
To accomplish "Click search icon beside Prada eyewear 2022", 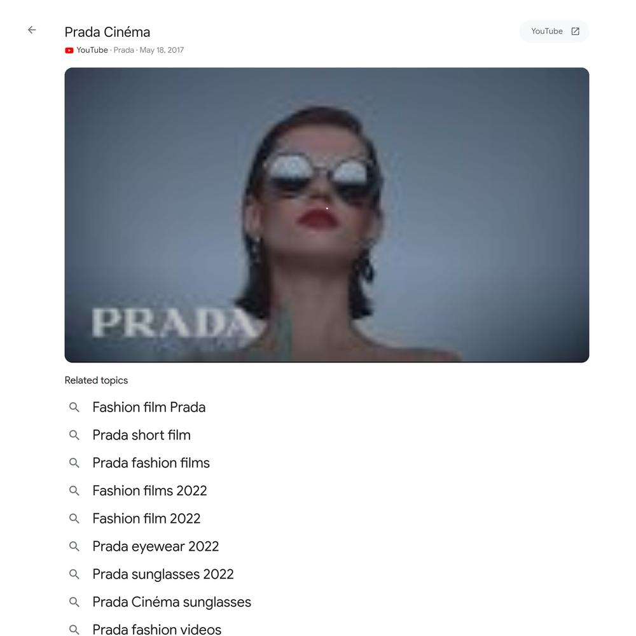I will pyautogui.click(x=74, y=546).
